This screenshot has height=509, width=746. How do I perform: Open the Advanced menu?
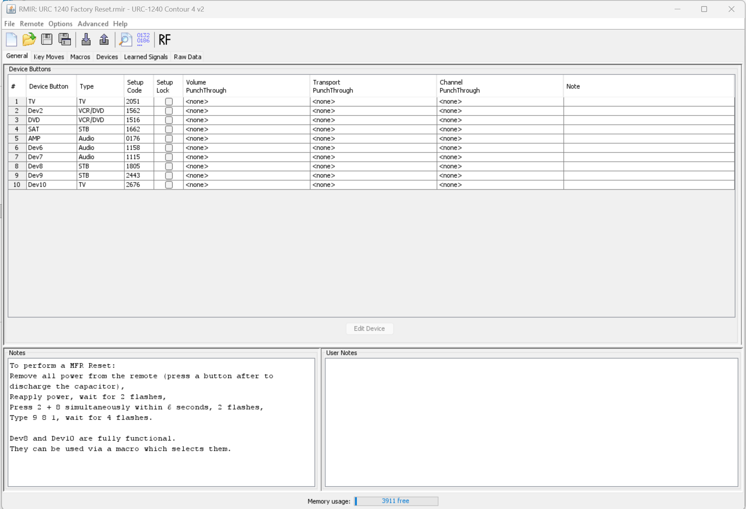pos(93,24)
